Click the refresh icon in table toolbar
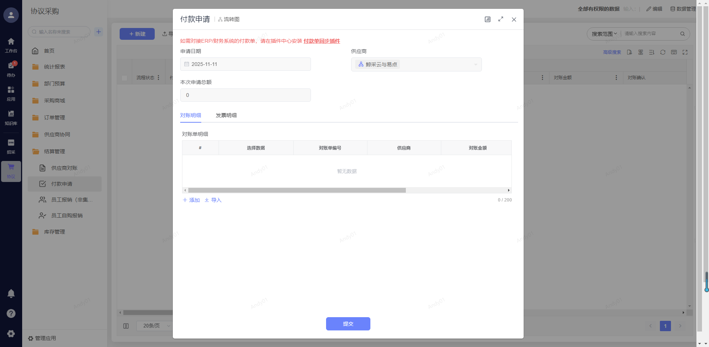This screenshot has width=709, height=347. pyautogui.click(x=663, y=52)
